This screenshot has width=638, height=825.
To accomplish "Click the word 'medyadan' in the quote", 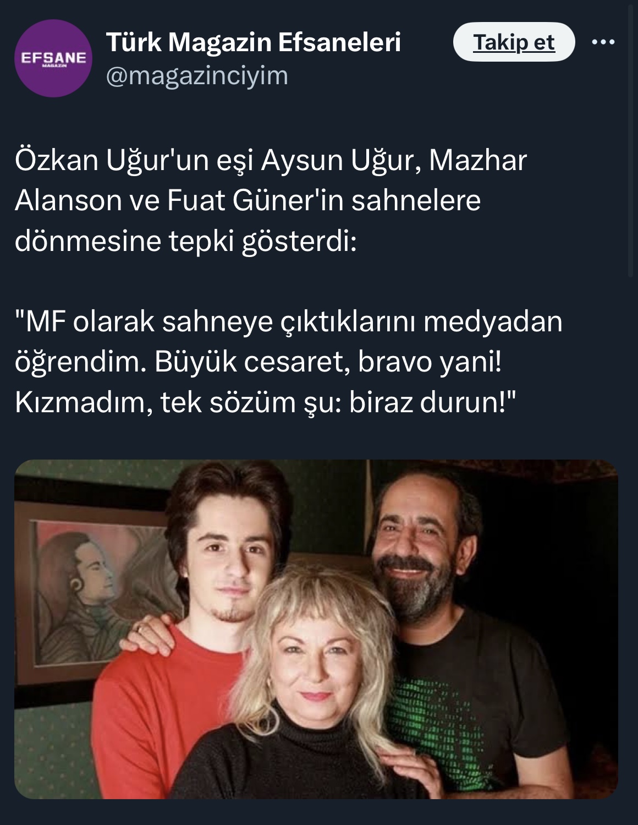I will (493, 323).
